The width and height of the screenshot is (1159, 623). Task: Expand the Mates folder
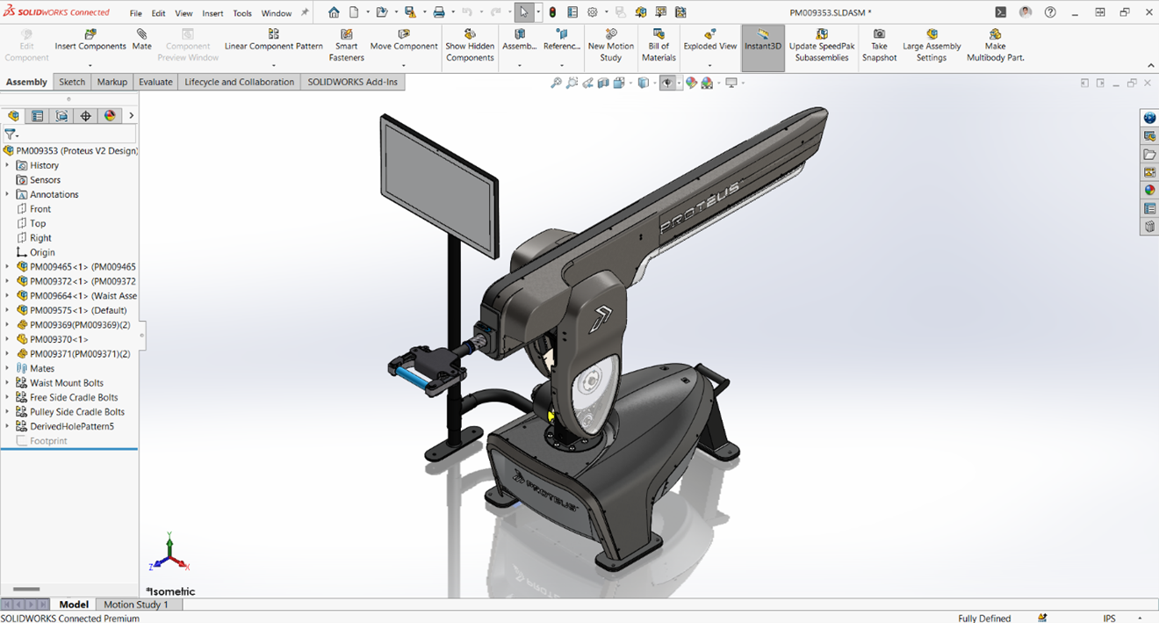[7, 367]
